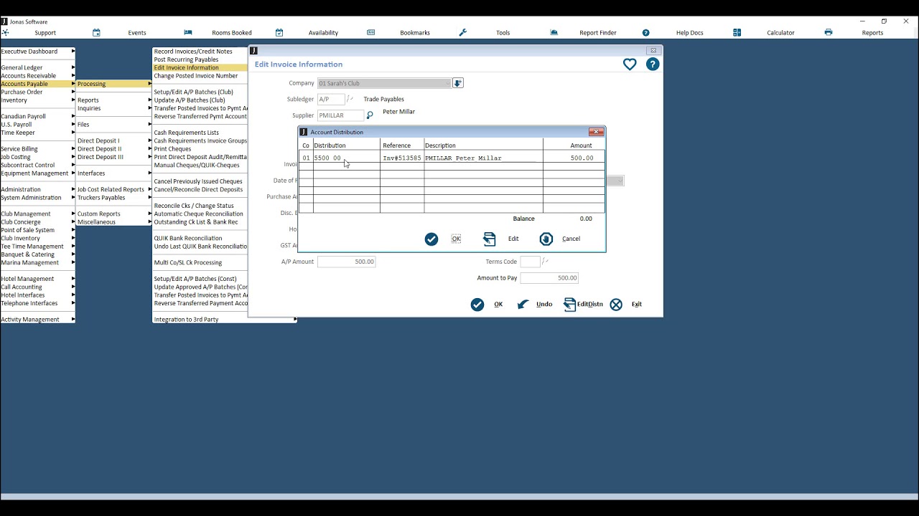Screen dimensions: 919x516
Task: Expand the General Ledger menu
Action: (38, 67)
